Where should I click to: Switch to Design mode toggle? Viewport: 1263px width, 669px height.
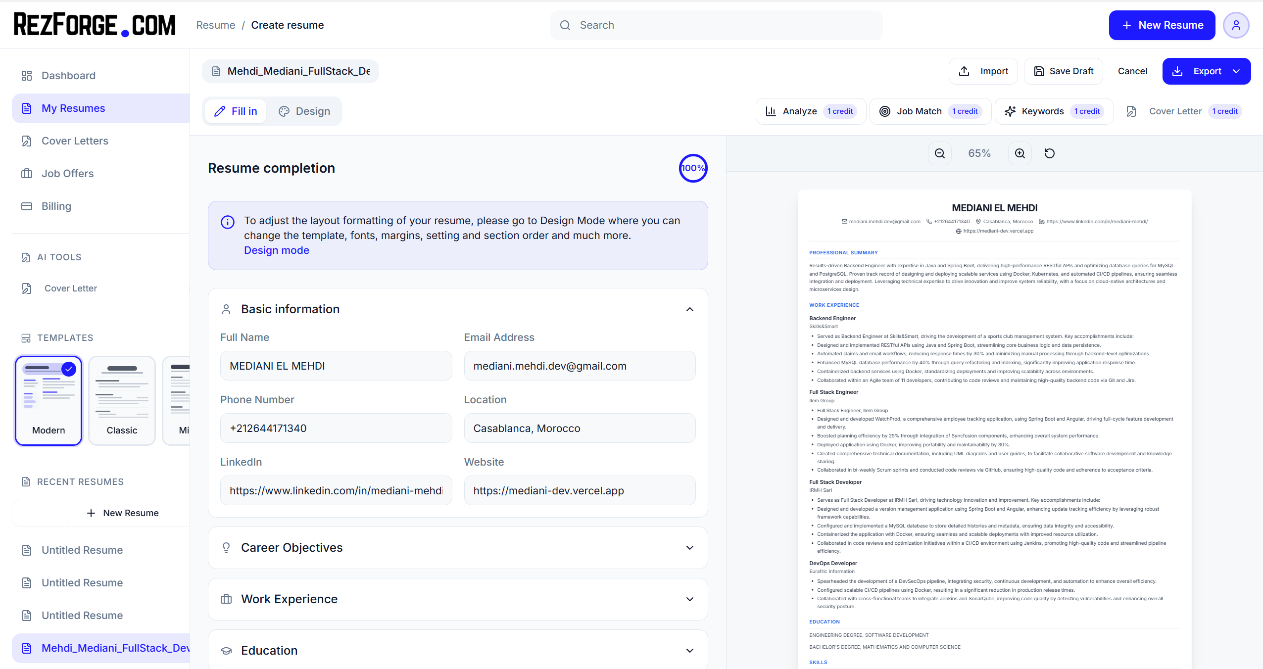click(x=304, y=111)
